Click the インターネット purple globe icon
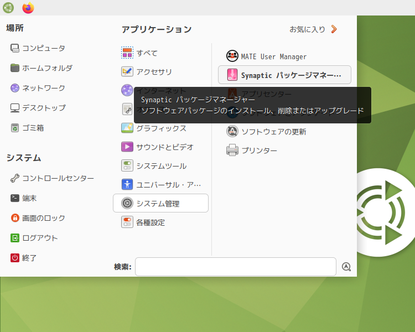This screenshot has height=332, width=415. (x=127, y=90)
